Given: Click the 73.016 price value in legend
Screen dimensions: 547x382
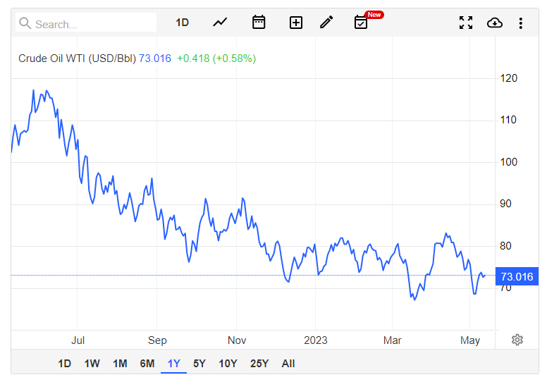Looking at the screenshot, I should (155, 58).
